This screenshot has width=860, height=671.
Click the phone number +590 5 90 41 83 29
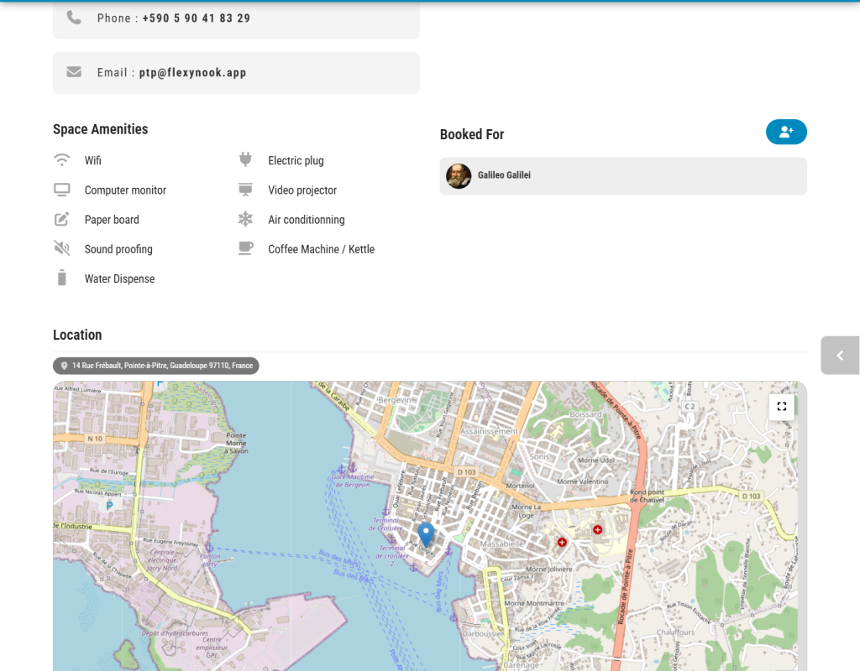tap(197, 18)
